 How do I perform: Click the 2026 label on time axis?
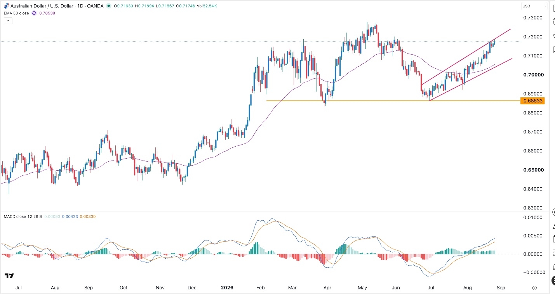(x=227, y=288)
